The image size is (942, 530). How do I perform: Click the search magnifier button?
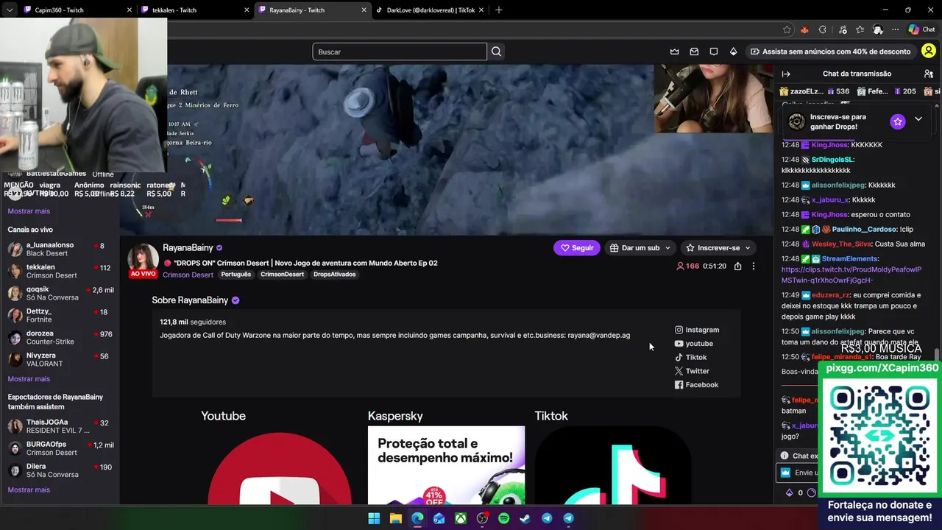click(x=497, y=52)
